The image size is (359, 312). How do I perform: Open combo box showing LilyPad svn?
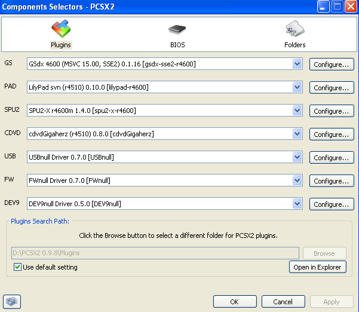click(165, 87)
